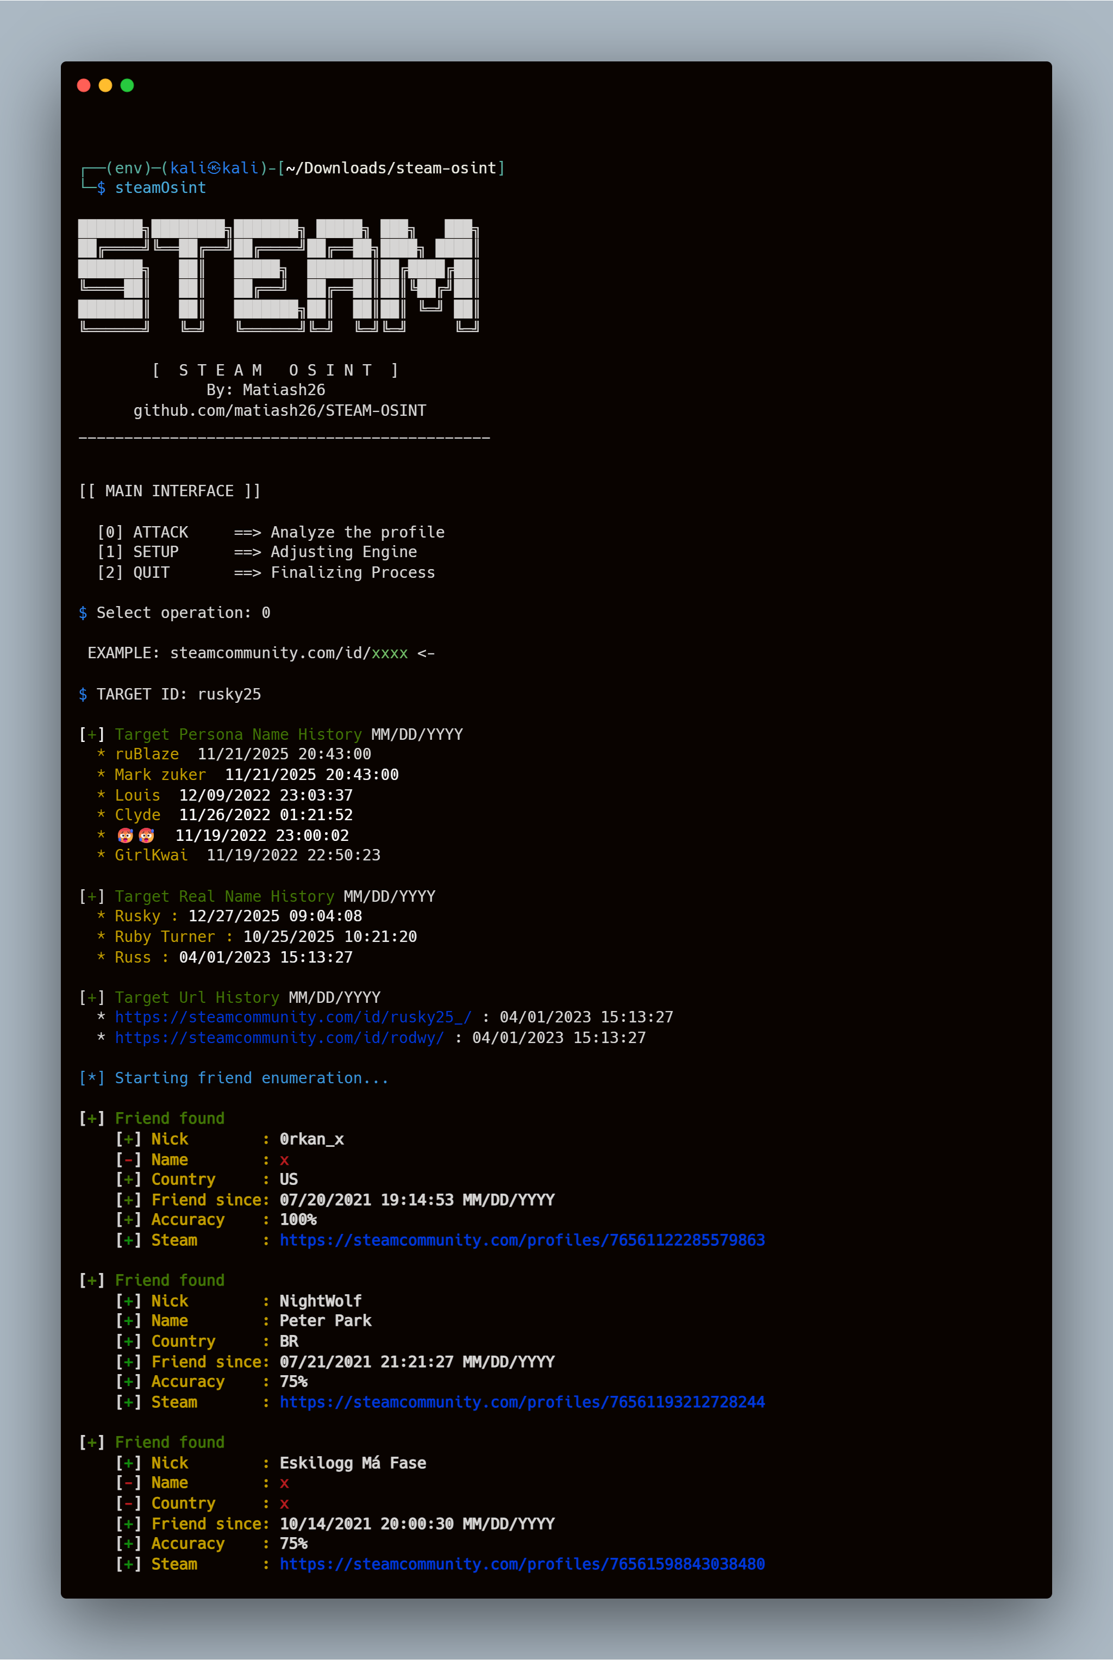Click the [*] friend enumeration status marker
The height and width of the screenshot is (1660, 1113).
coord(91,1078)
